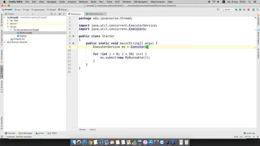This screenshot has height=146, width=260.
Task: Open Chrome from the Dock
Action: [90, 142]
